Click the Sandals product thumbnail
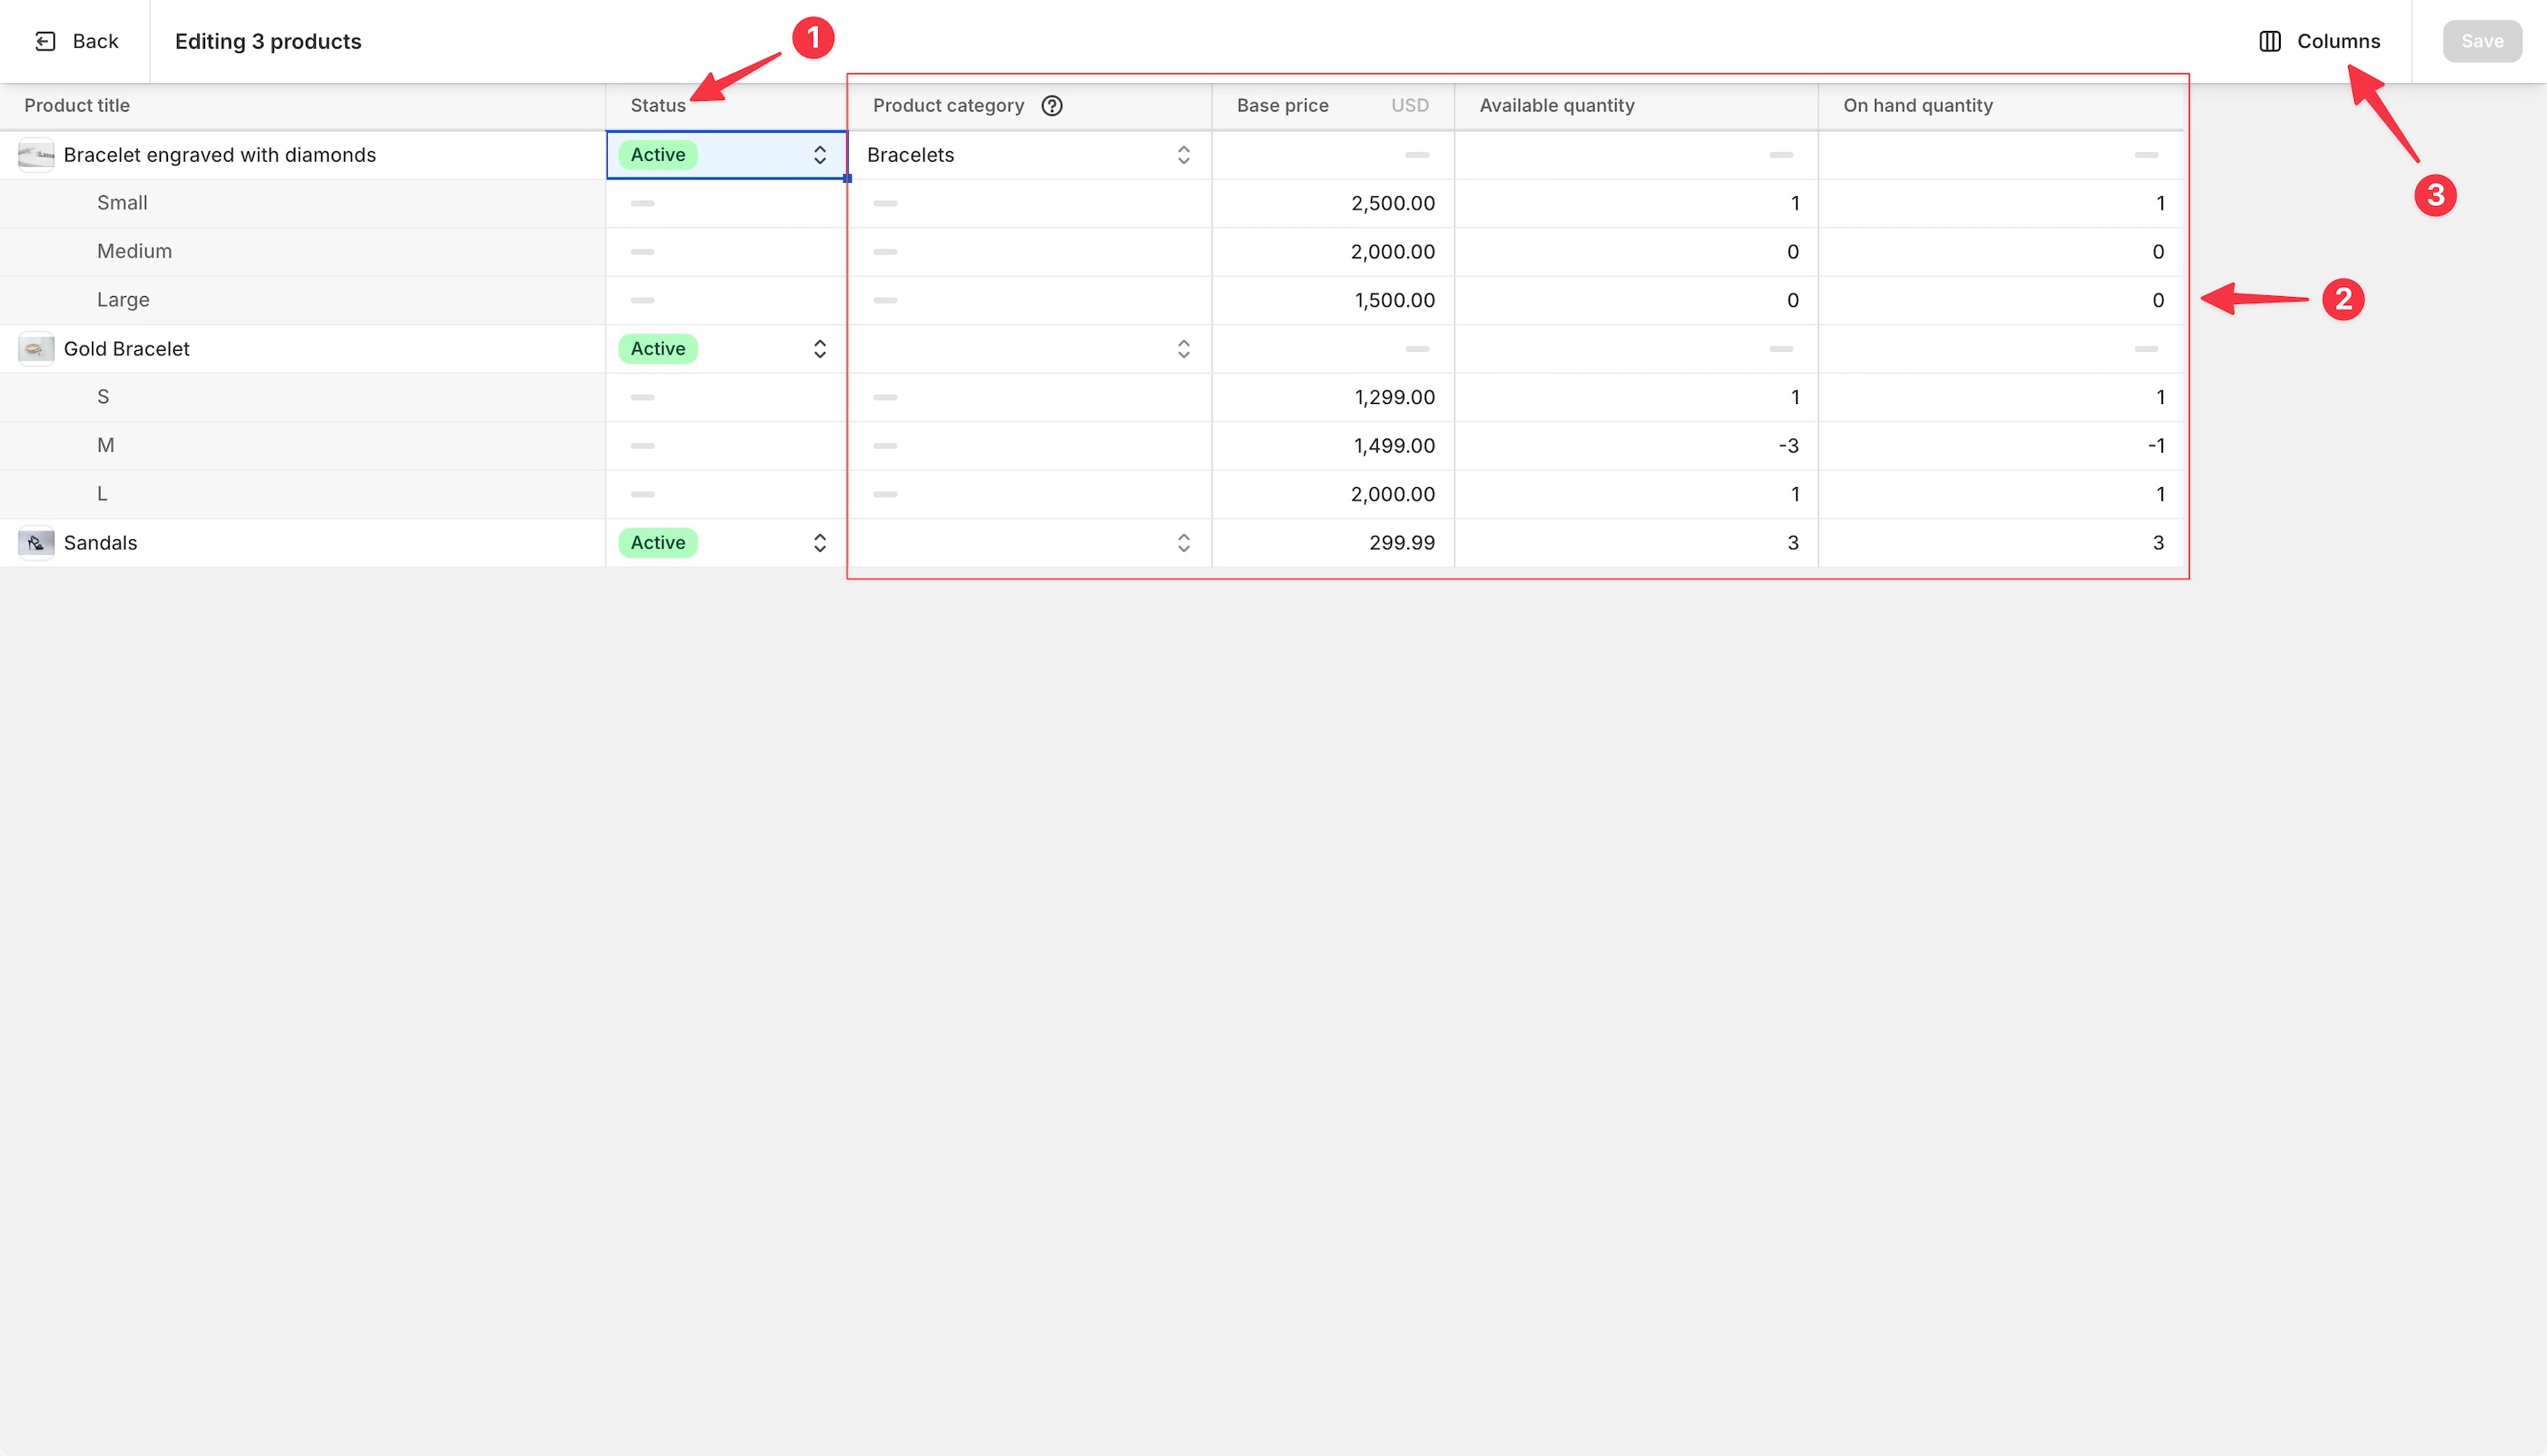 (36, 543)
